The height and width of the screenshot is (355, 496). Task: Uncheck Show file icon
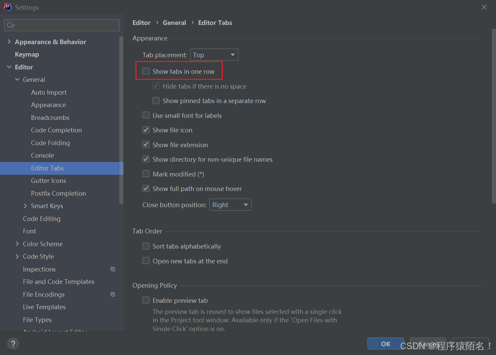click(x=146, y=130)
